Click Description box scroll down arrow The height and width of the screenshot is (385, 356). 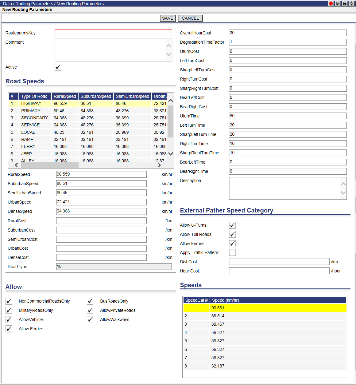(343, 193)
